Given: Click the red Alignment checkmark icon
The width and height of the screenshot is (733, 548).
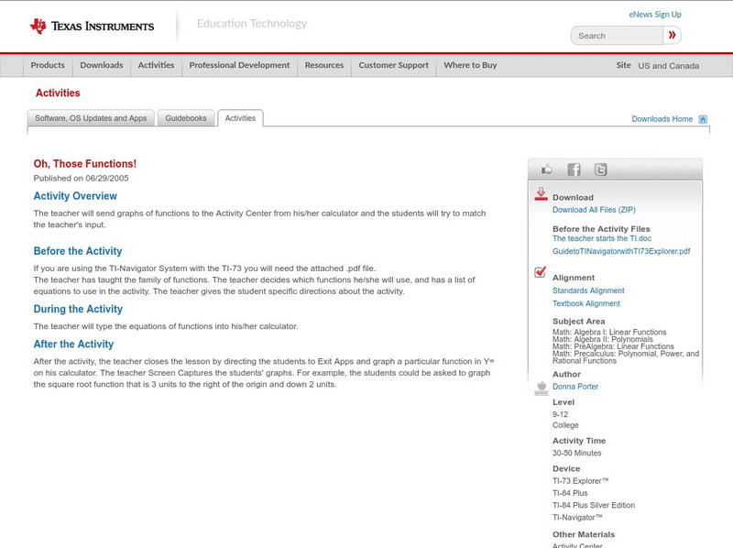Looking at the screenshot, I should coord(542,271).
